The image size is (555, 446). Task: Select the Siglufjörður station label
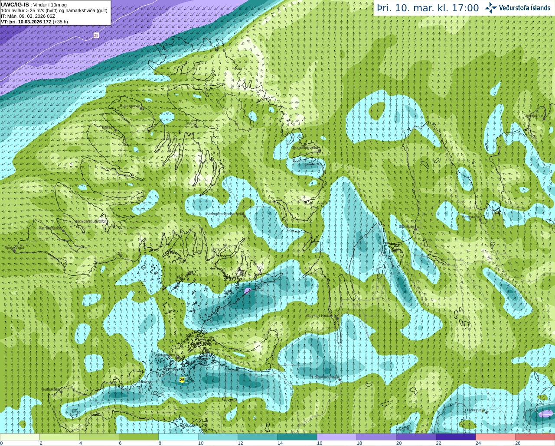(x=533, y=116)
